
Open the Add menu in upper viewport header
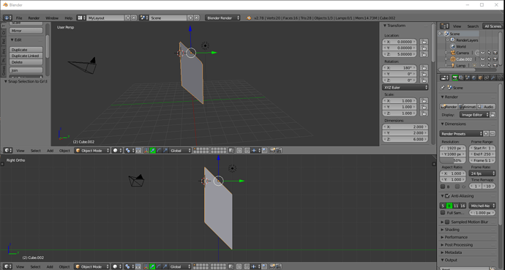pos(50,151)
